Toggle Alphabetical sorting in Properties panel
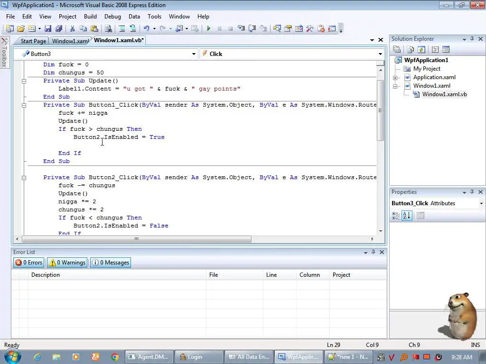The image size is (486, 364). tap(407, 216)
